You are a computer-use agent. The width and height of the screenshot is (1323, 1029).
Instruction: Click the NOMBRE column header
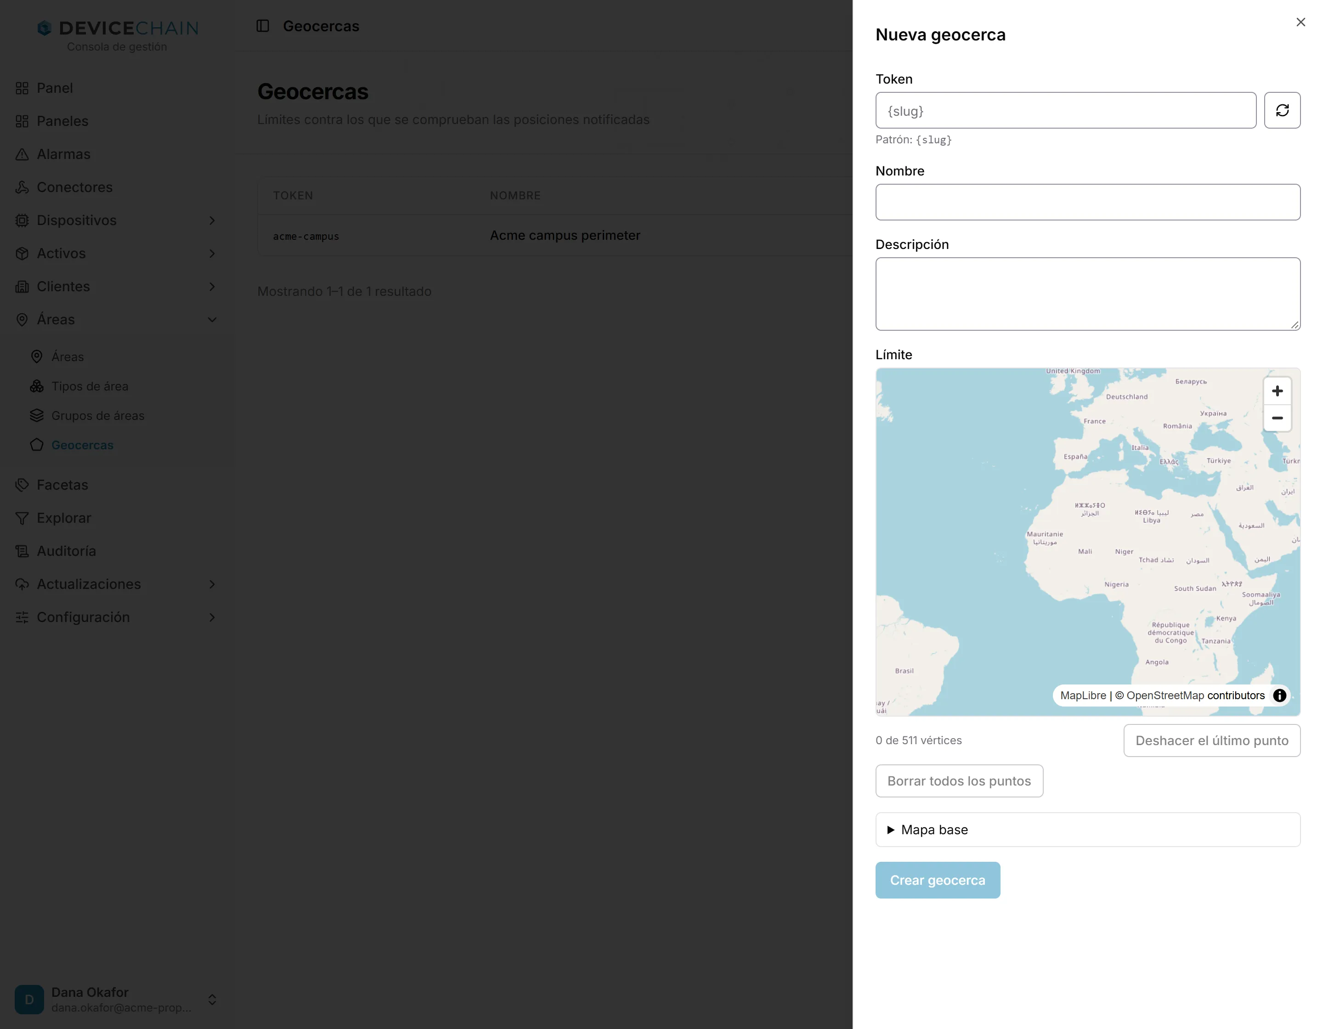click(x=515, y=196)
